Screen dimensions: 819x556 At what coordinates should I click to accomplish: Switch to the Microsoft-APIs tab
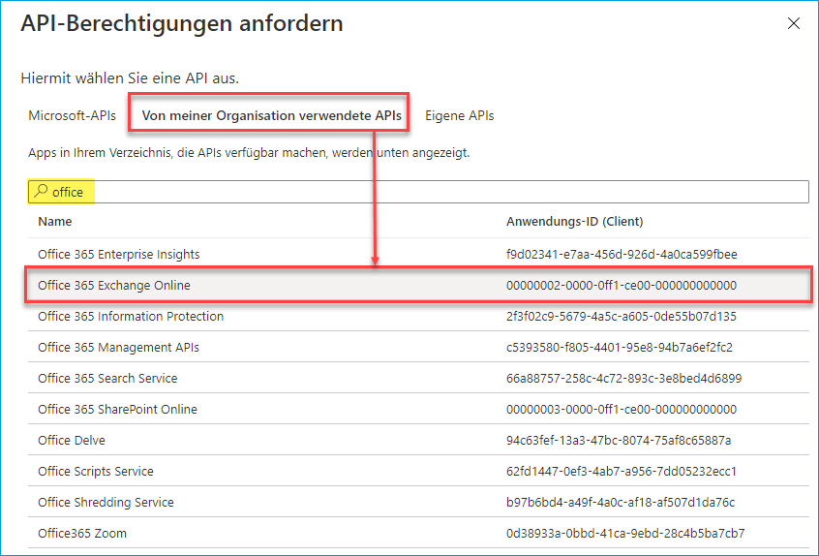(72, 115)
